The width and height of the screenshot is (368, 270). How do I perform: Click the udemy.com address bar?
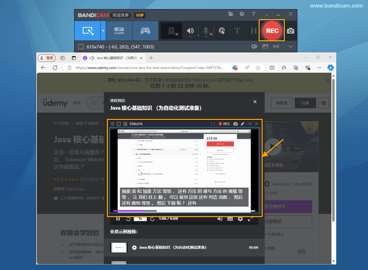tap(149, 67)
